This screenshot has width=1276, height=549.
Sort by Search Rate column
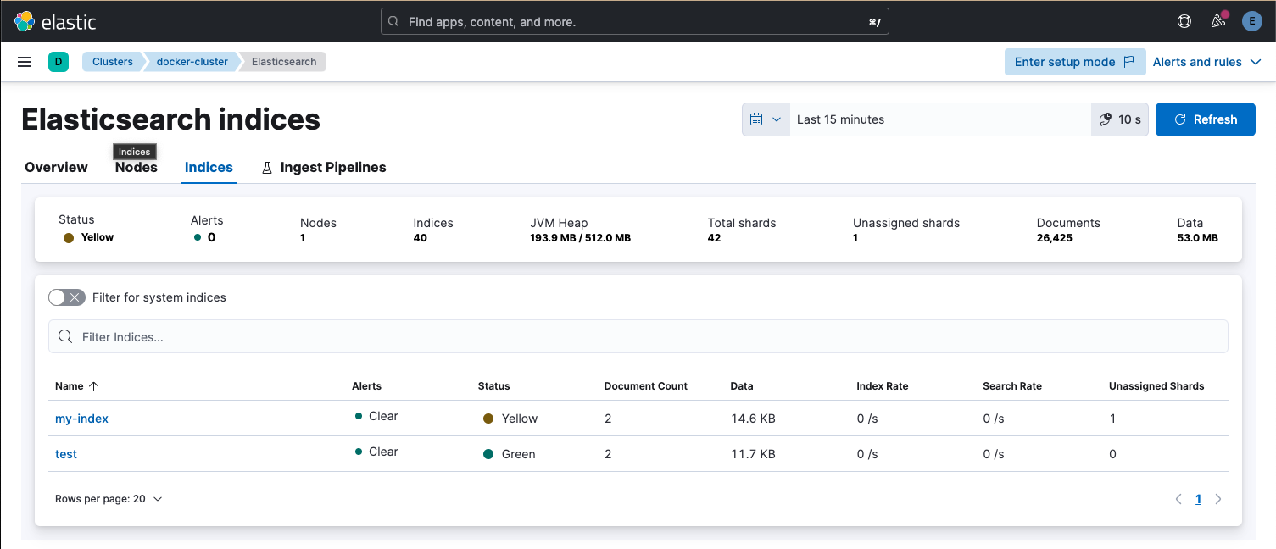[x=1012, y=385]
